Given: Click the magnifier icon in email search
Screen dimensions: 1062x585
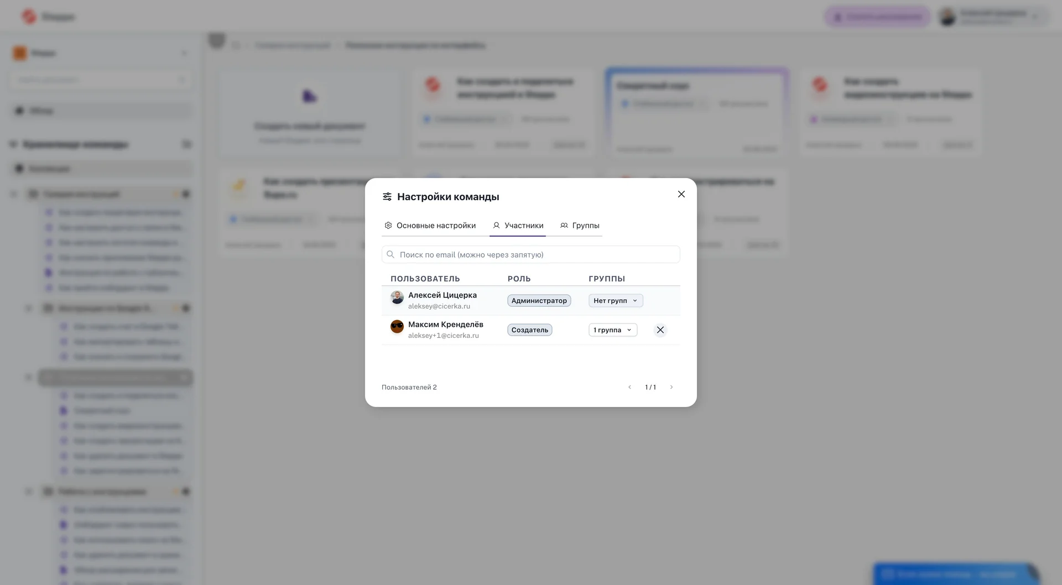Looking at the screenshot, I should click(x=391, y=254).
